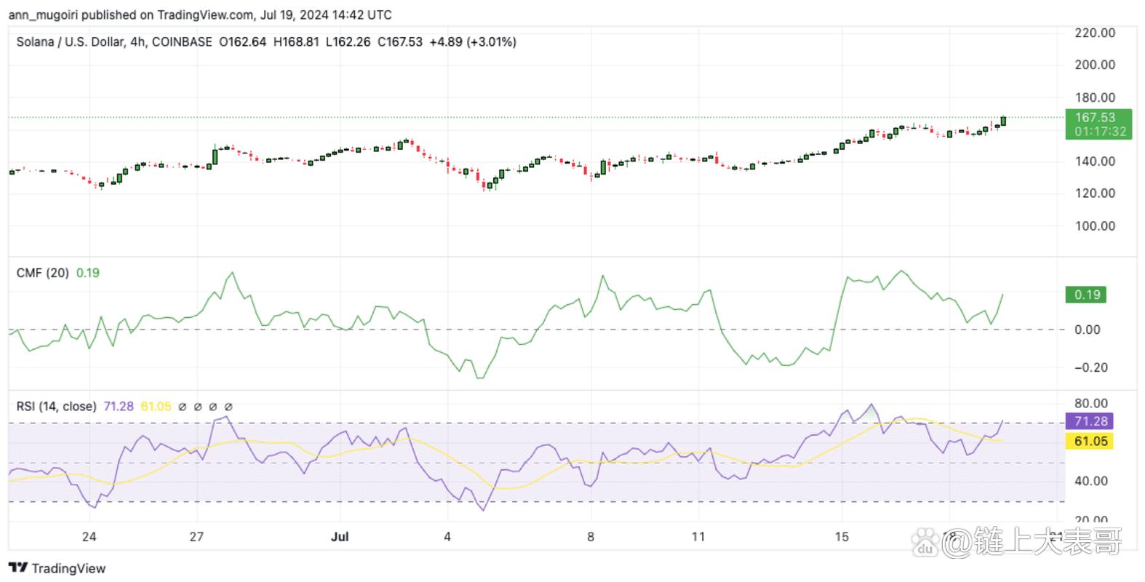Image resolution: width=1145 pixels, height=582 pixels.
Task: Click the C167.53 close price value
Action: coord(399,42)
